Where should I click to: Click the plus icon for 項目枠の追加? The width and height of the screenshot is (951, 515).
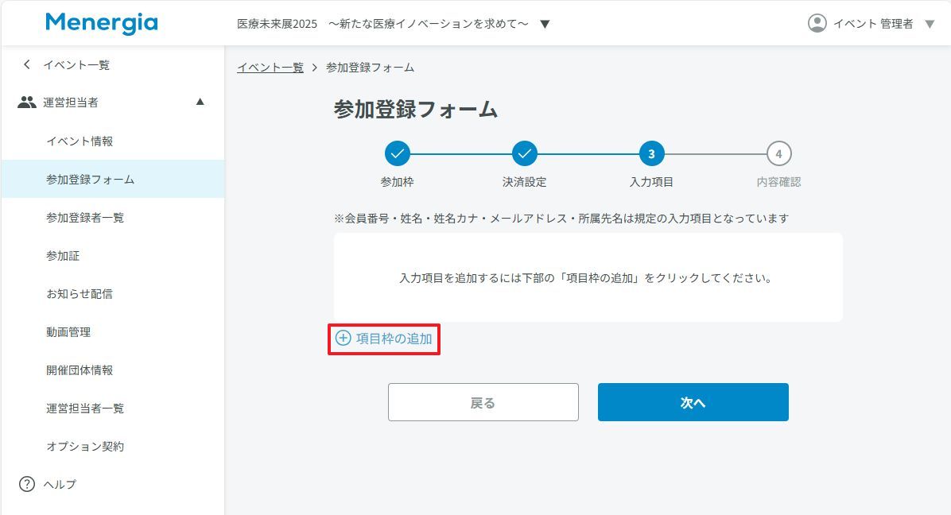pyautogui.click(x=344, y=338)
